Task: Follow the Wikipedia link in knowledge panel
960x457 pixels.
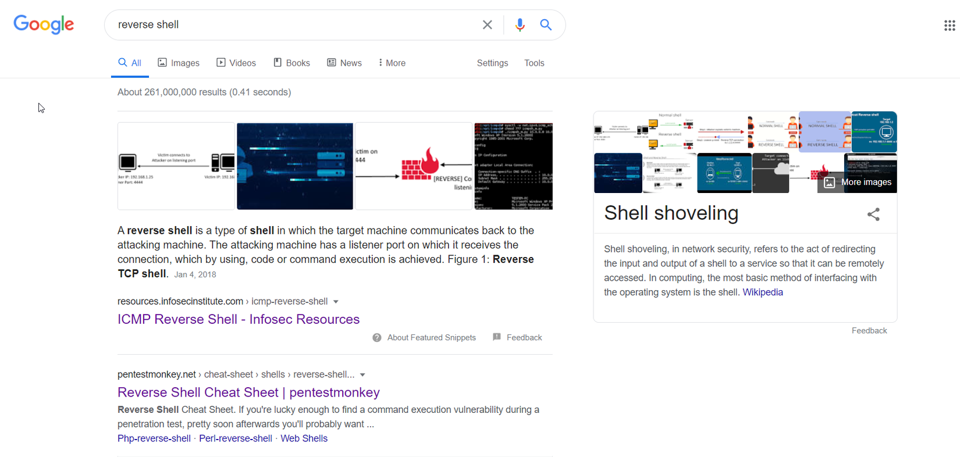Action: [x=763, y=292]
